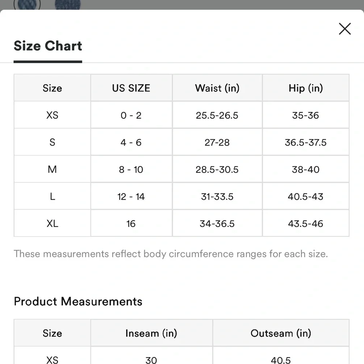Click the XS inseam value 30

click(151, 360)
